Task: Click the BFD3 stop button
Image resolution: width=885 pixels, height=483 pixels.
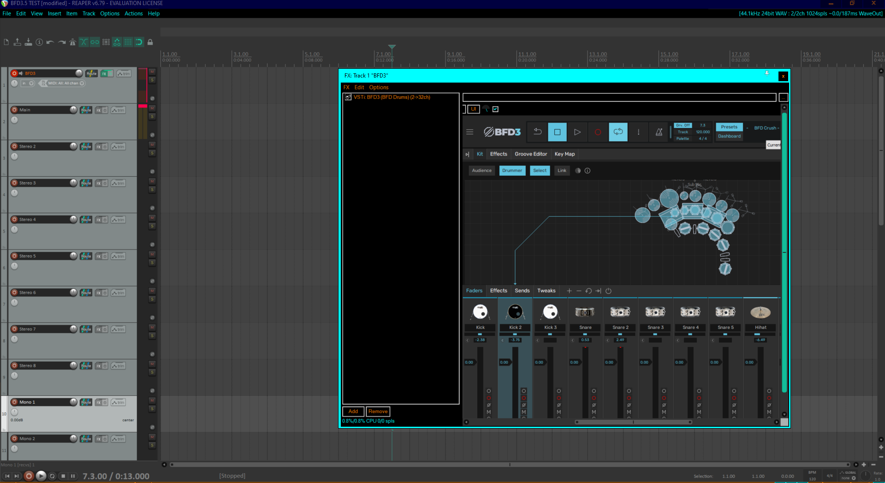Action: 557,132
